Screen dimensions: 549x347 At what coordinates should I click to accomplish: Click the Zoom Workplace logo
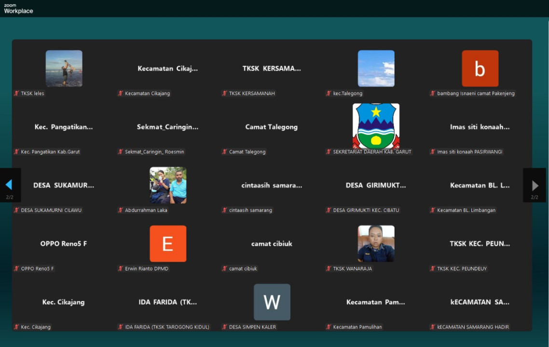pos(18,9)
